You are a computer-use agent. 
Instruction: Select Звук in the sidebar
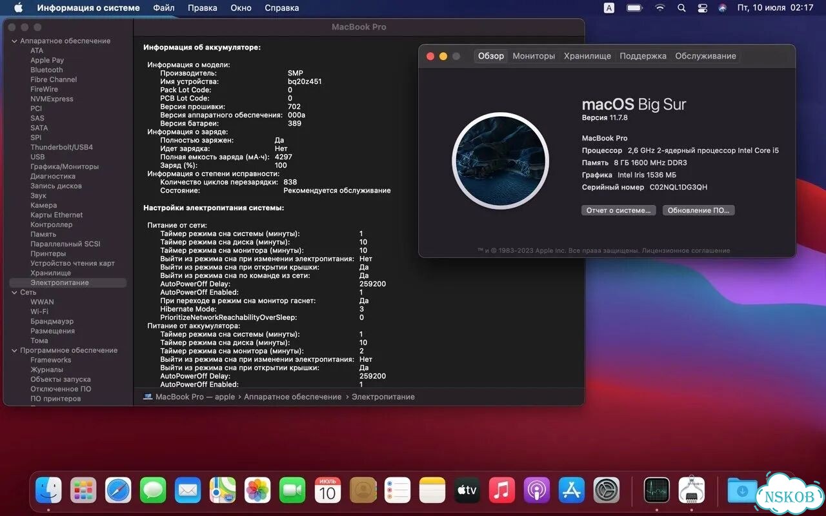pyautogui.click(x=38, y=195)
